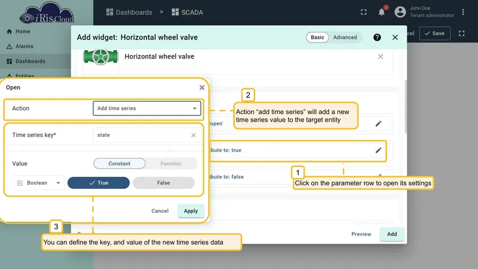This screenshot has height=269, width=478.
Task: Expand dashboard fullscreen icon beside Save
Action: [x=461, y=33]
